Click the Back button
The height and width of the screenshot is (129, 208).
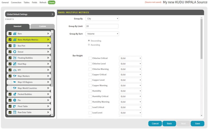click(x=169, y=123)
